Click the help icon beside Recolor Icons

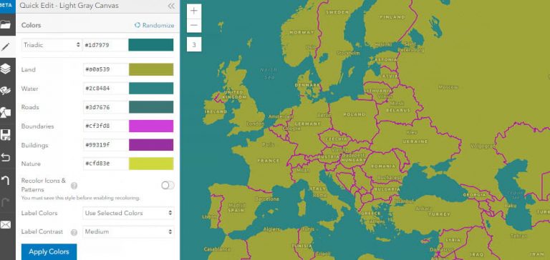[x=74, y=186]
